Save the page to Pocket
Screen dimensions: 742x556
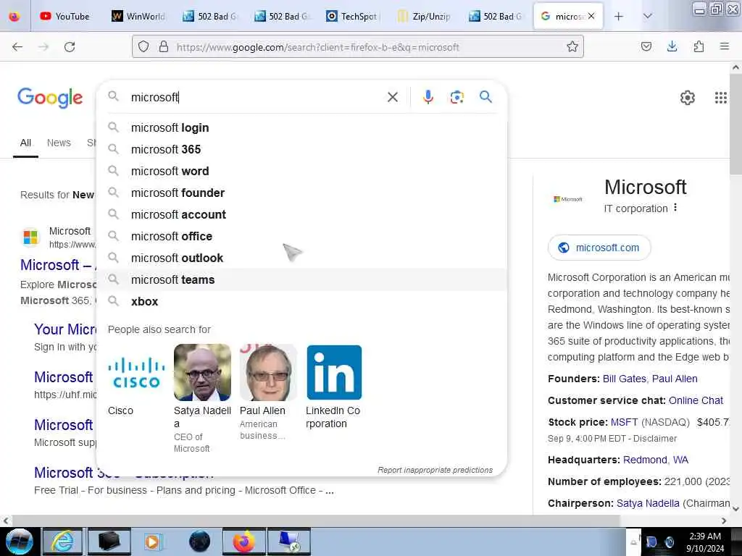(x=646, y=46)
